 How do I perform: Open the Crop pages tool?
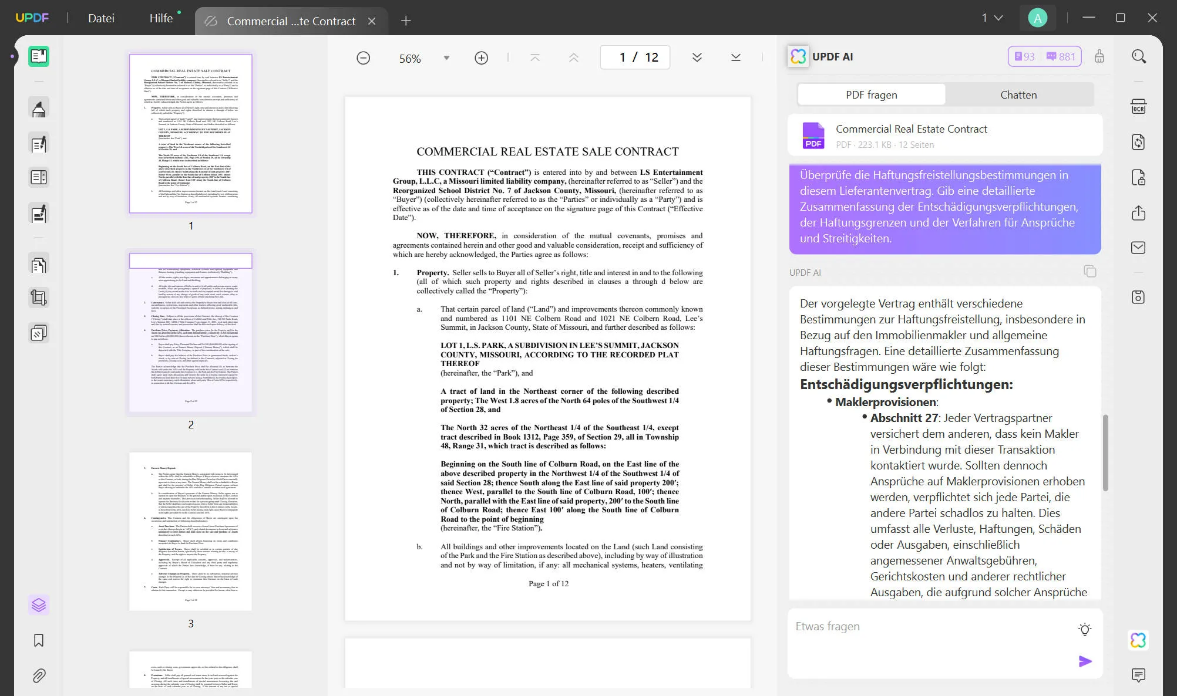pos(39,298)
